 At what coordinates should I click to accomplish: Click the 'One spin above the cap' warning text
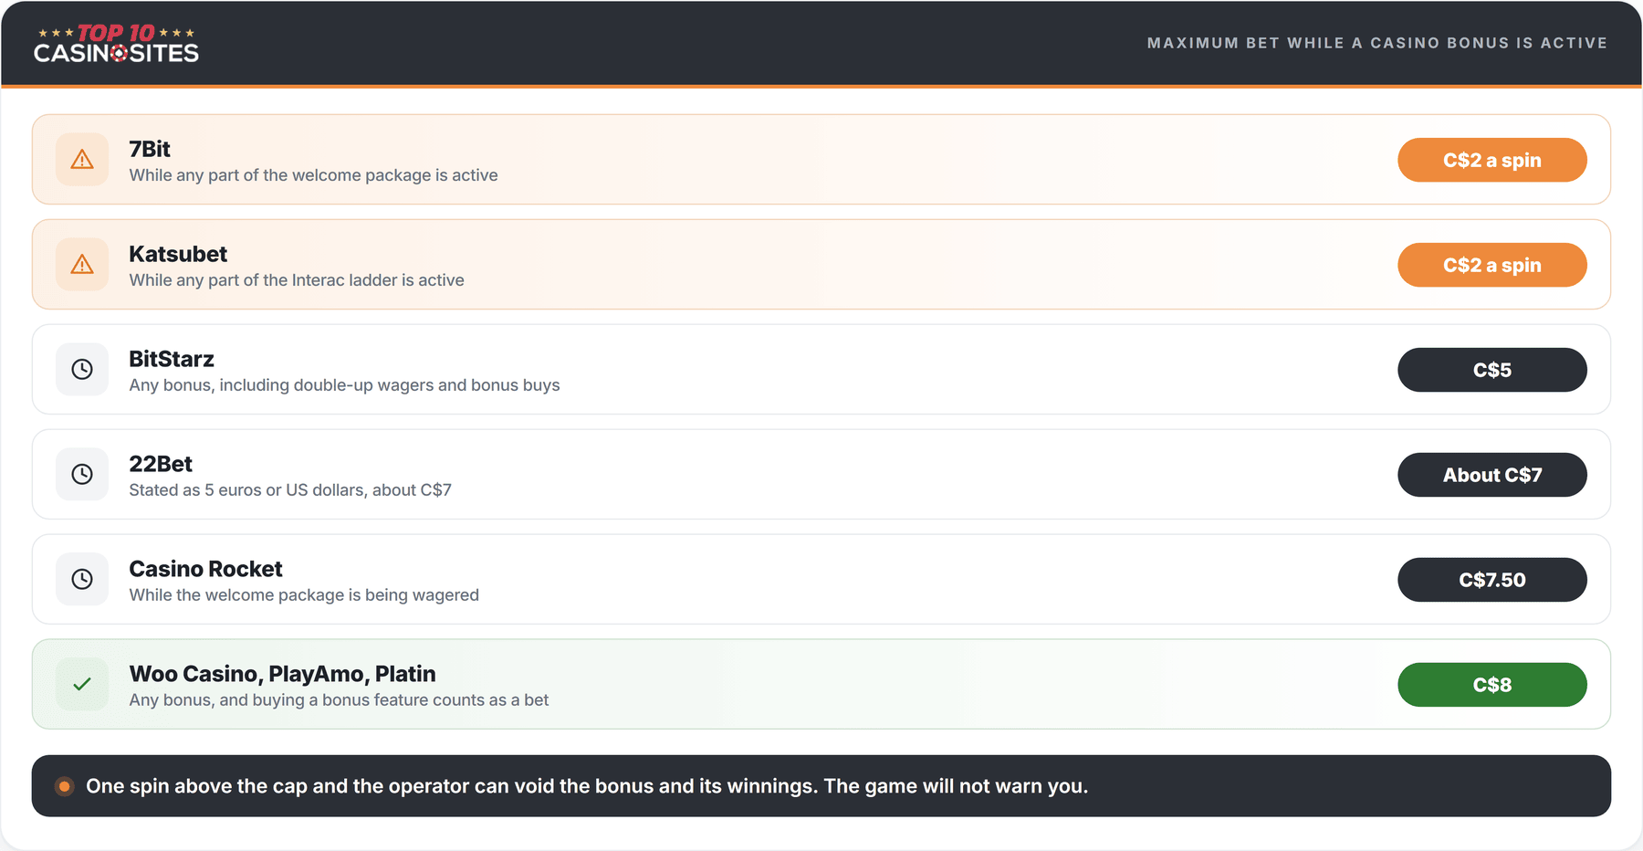coord(587,786)
